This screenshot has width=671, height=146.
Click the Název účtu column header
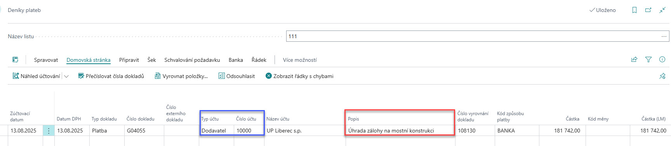coord(278,119)
